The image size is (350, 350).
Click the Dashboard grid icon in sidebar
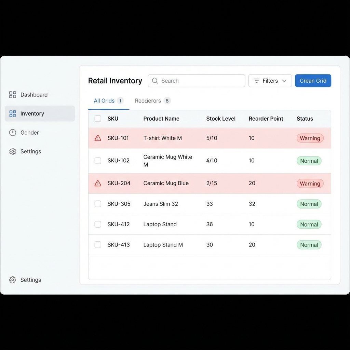tap(13, 95)
